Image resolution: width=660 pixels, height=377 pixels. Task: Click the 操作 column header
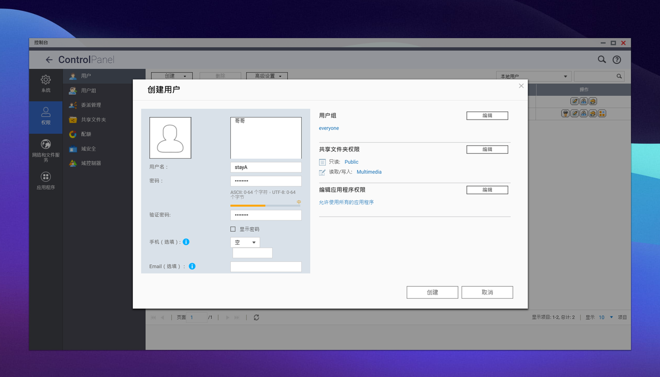(x=584, y=90)
